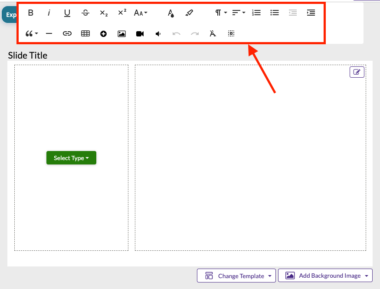Open the text color picker

pyautogui.click(x=171, y=13)
